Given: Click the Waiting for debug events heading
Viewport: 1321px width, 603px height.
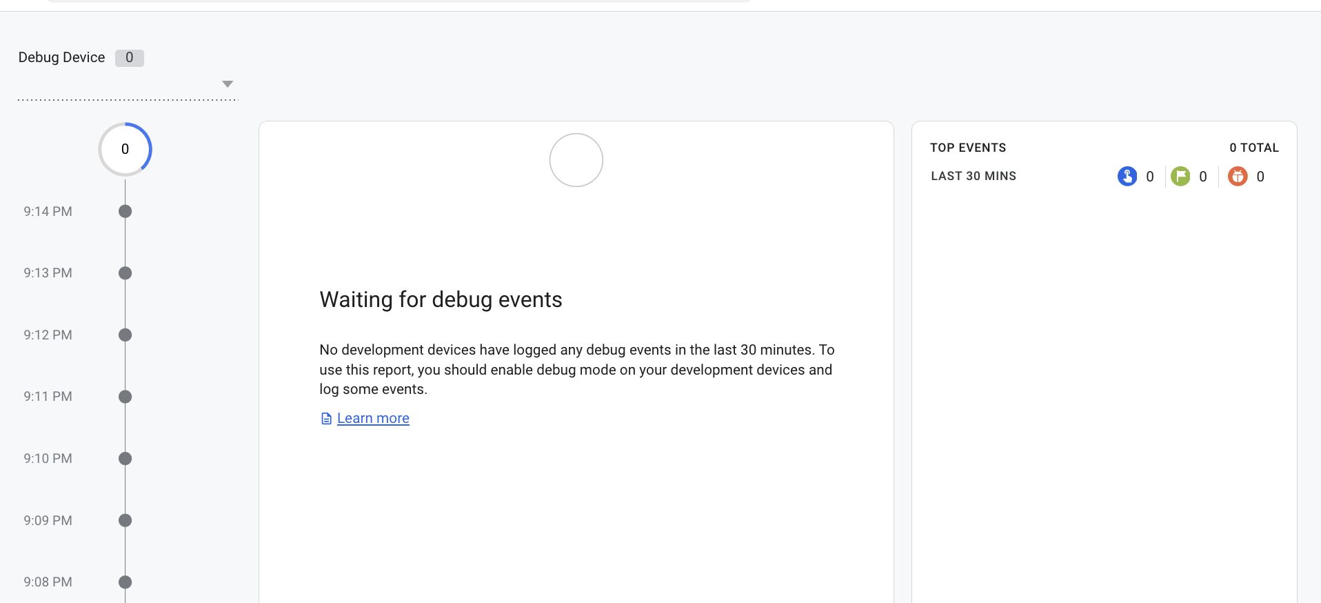Looking at the screenshot, I should pyautogui.click(x=441, y=299).
